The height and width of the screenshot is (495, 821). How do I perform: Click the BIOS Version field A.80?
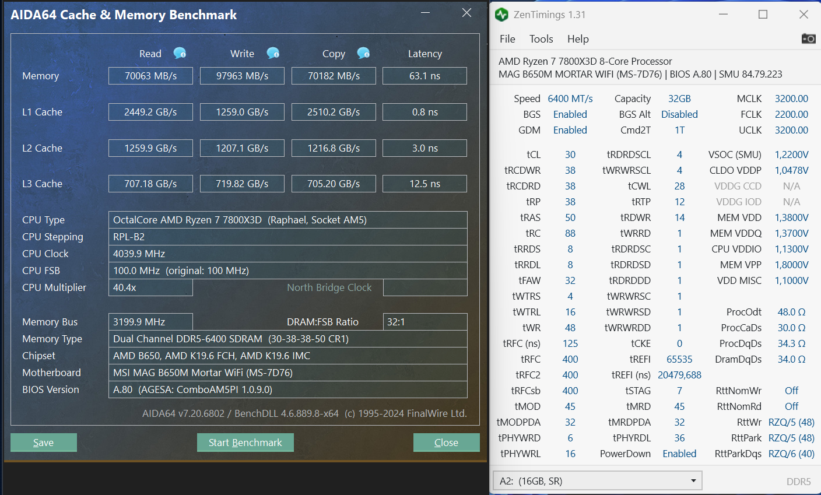tap(288, 389)
